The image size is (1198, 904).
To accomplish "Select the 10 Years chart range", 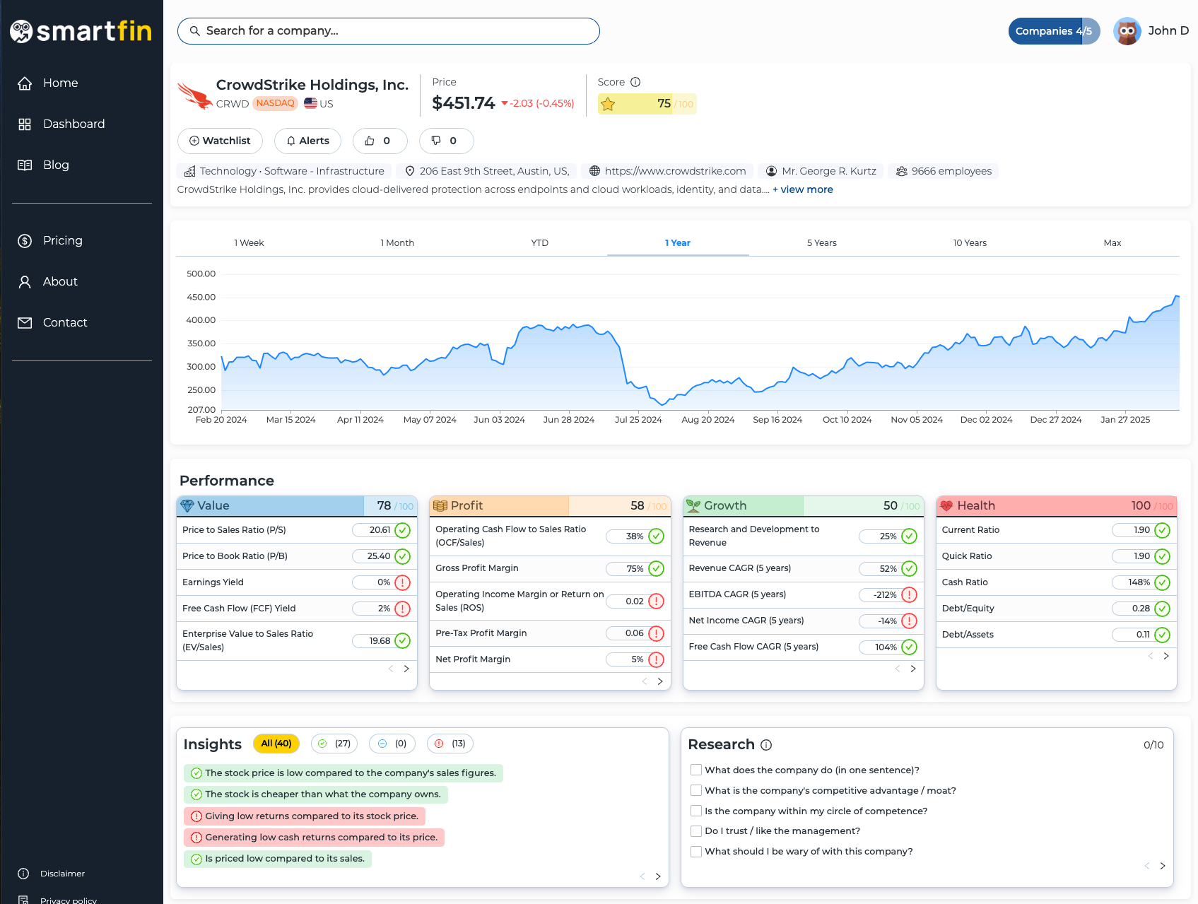I will 970,243.
